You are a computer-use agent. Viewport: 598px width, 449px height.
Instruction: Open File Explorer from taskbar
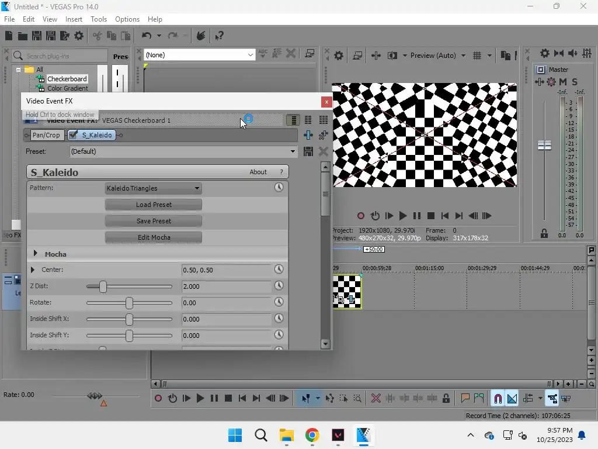tap(286, 435)
